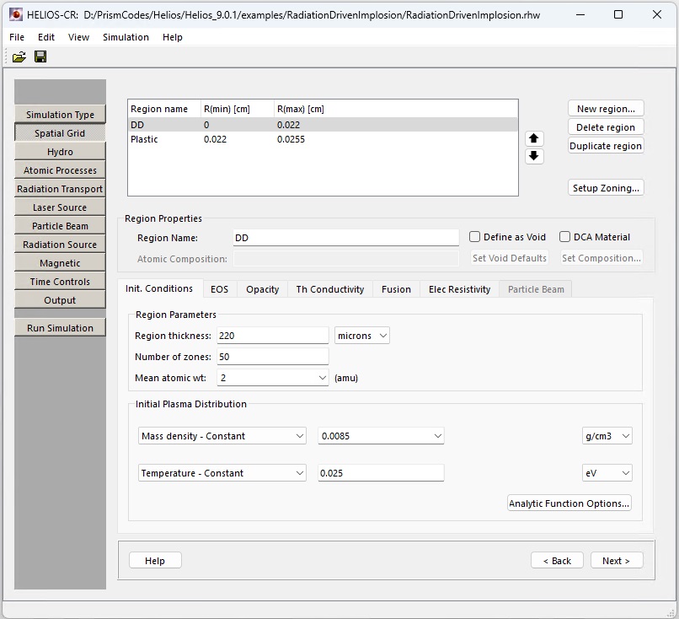Switch to the Fusion tab
The width and height of the screenshot is (679, 619).
coord(396,289)
